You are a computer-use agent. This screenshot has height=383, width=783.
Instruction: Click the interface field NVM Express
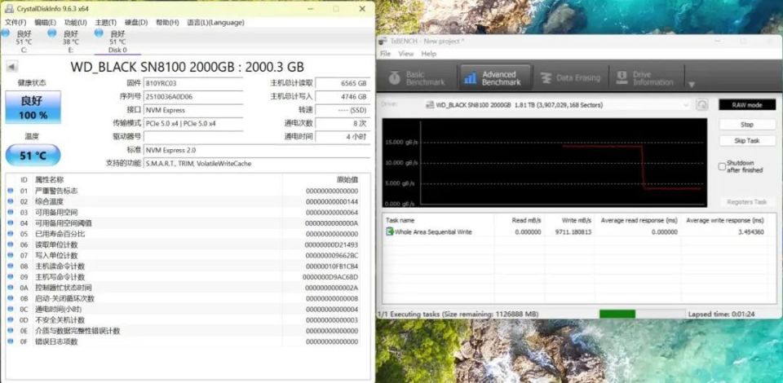pos(192,110)
